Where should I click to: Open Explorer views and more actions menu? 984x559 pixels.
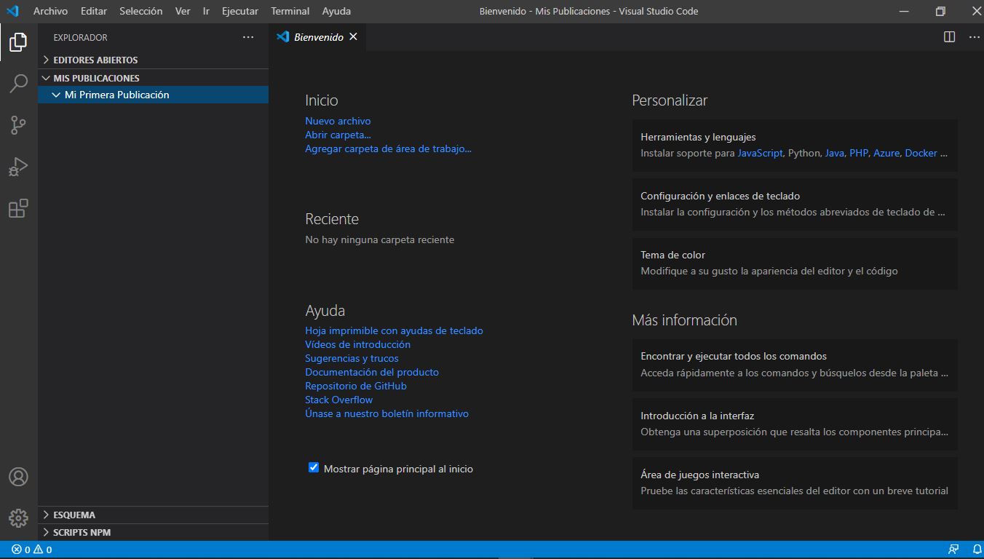(x=248, y=37)
